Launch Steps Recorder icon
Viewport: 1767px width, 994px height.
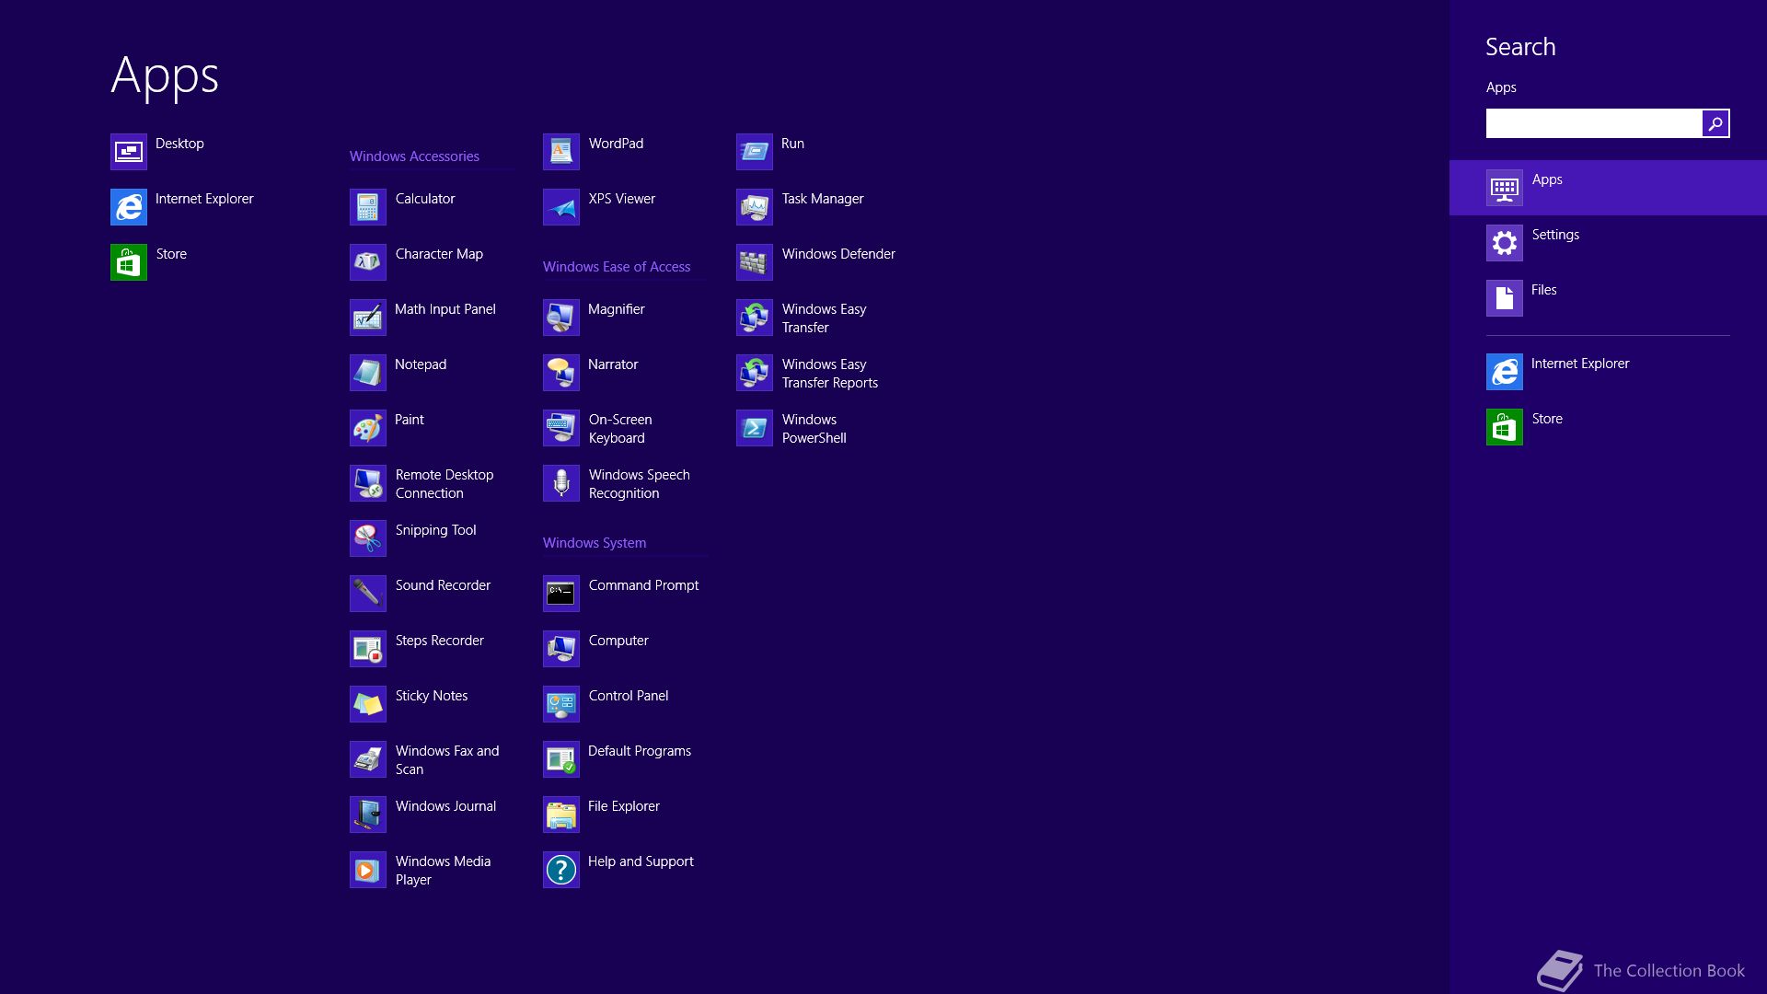pos(368,649)
